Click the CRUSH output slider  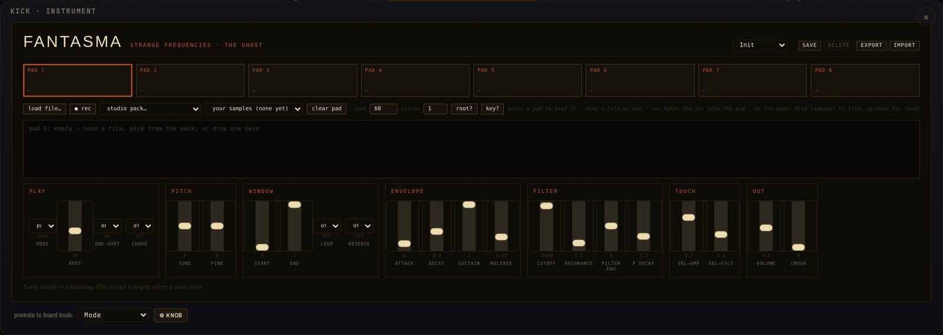pos(799,226)
